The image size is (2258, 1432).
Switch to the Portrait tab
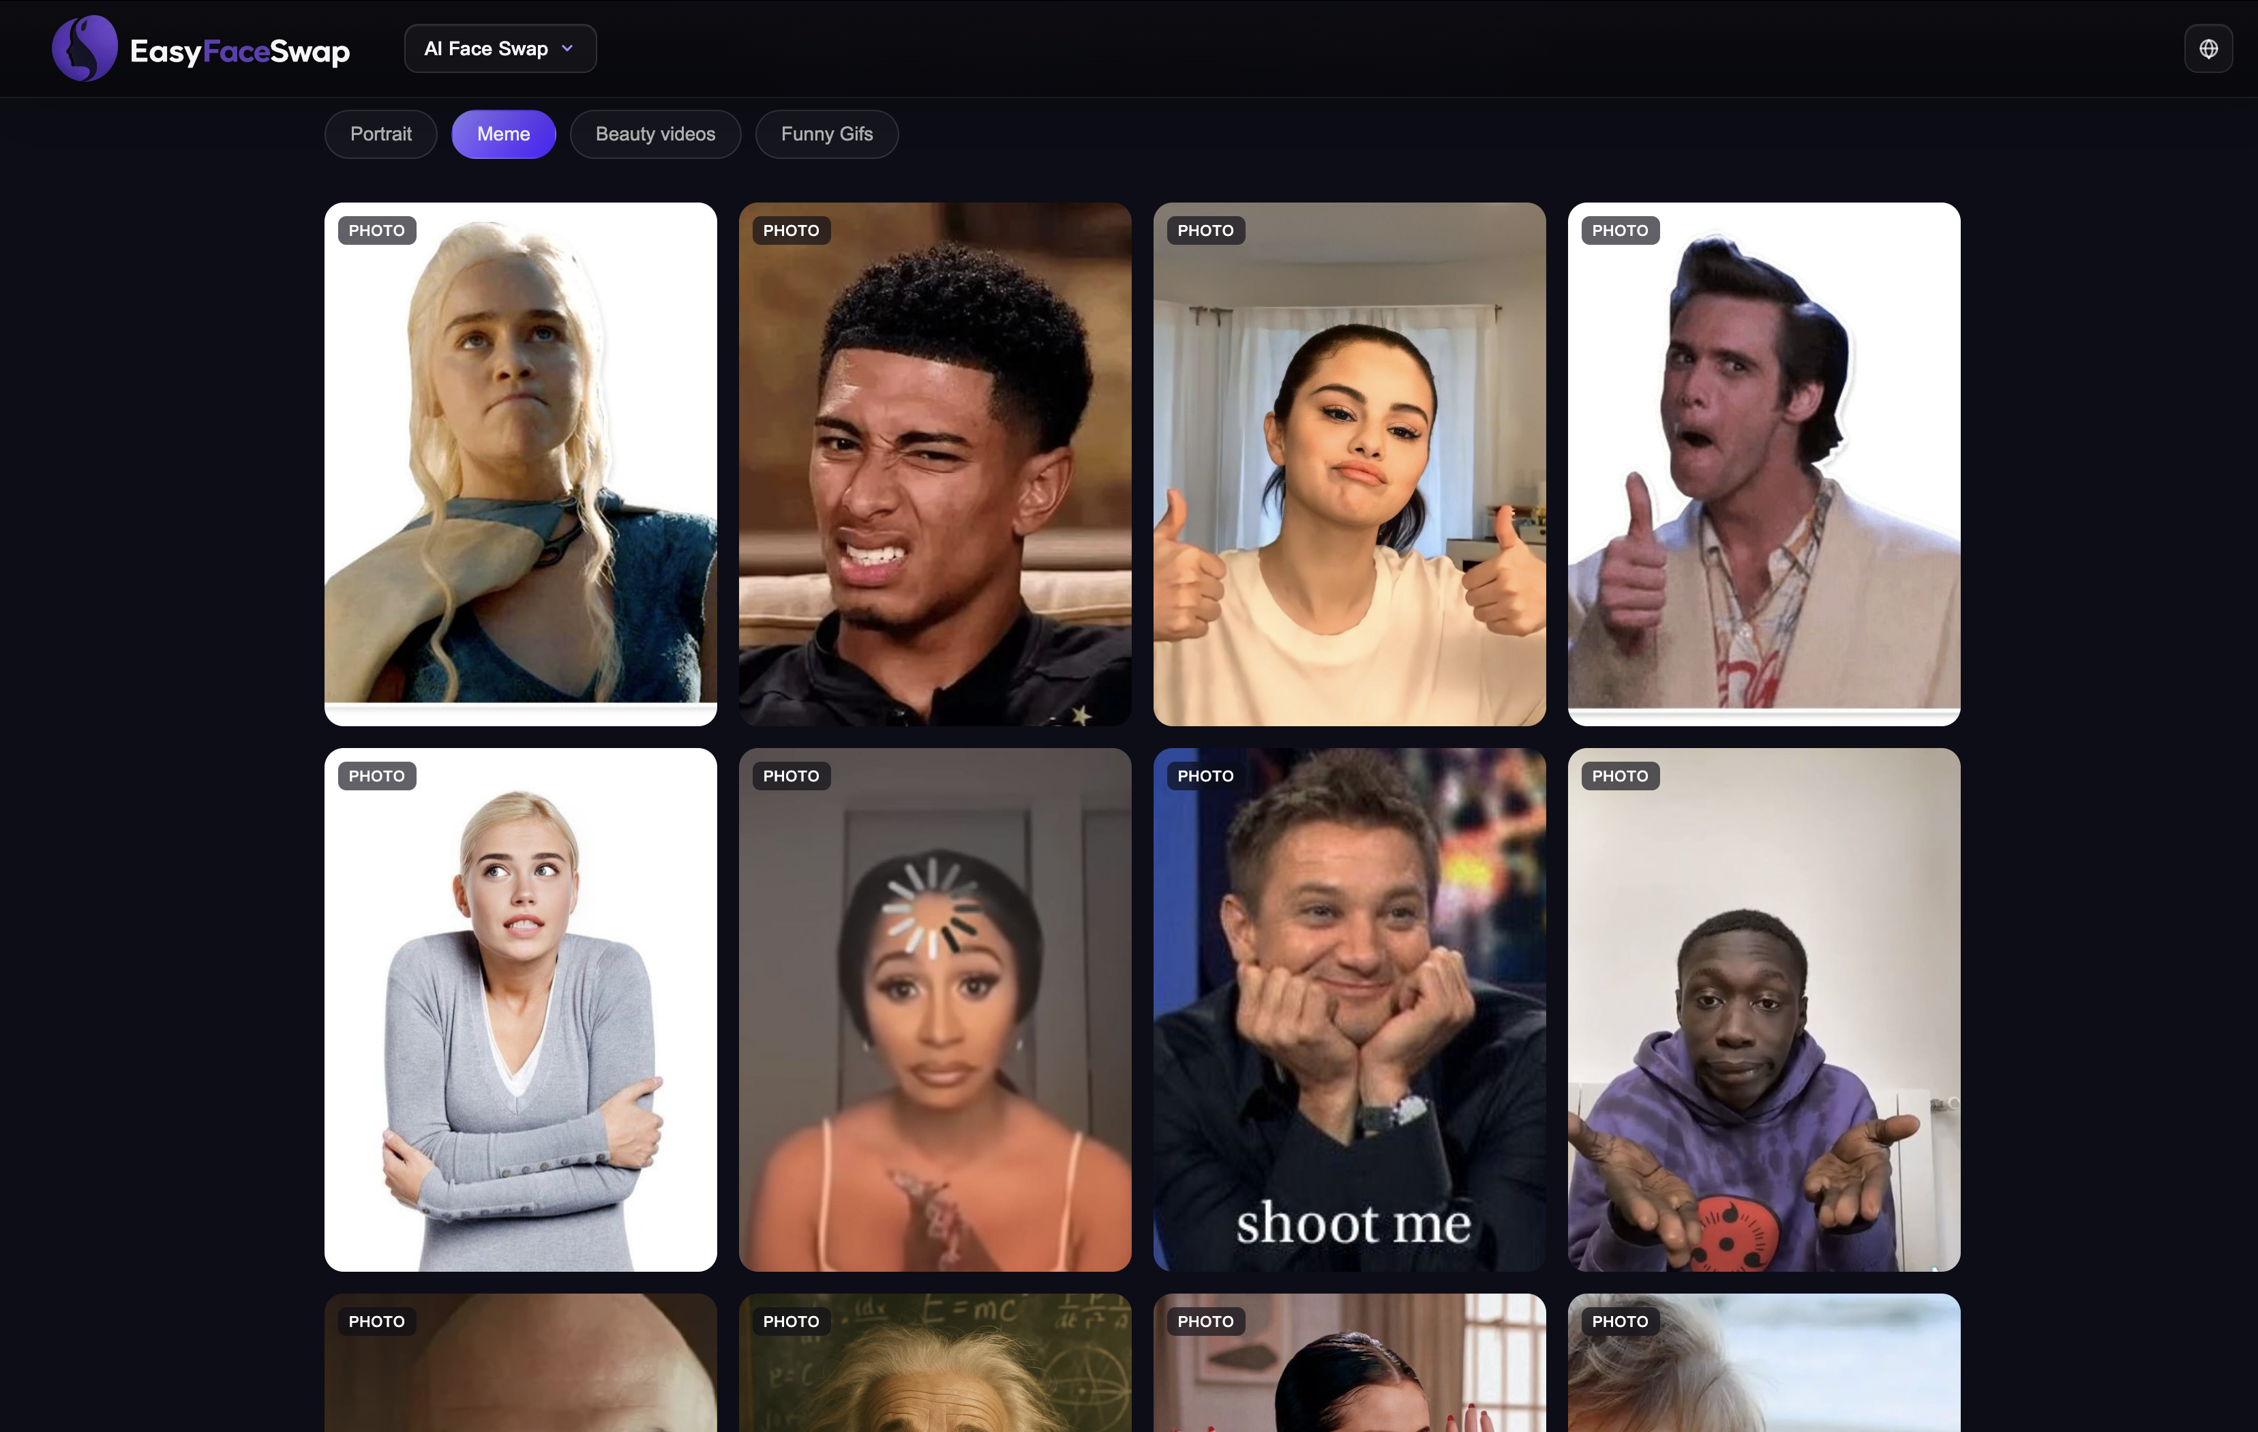[x=380, y=134]
